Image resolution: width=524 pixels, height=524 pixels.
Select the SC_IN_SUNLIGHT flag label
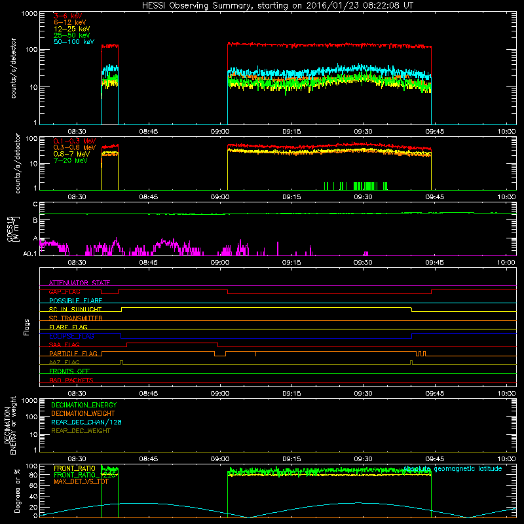tap(75, 309)
